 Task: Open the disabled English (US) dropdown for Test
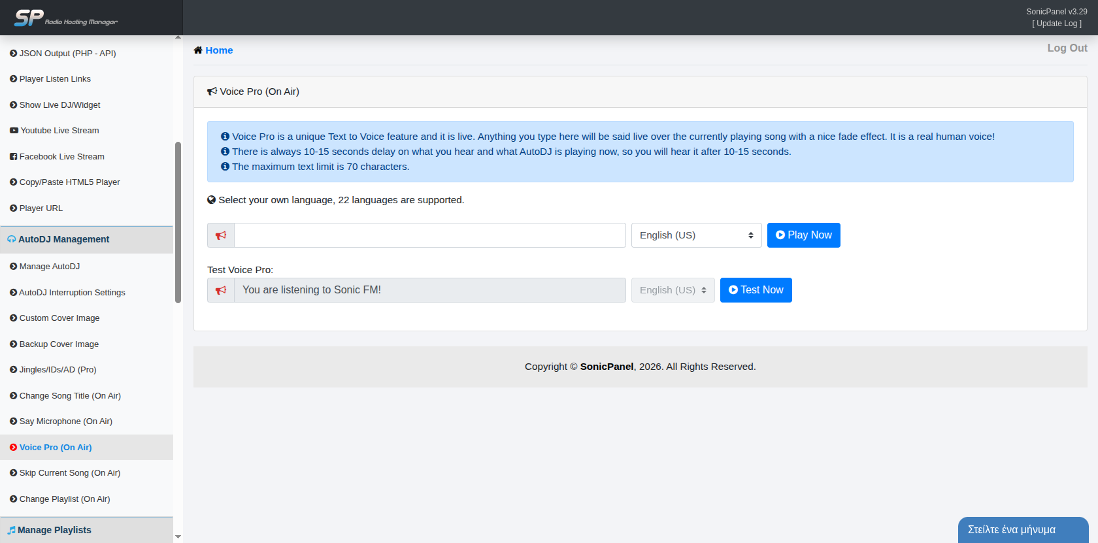(x=673, y=290)
